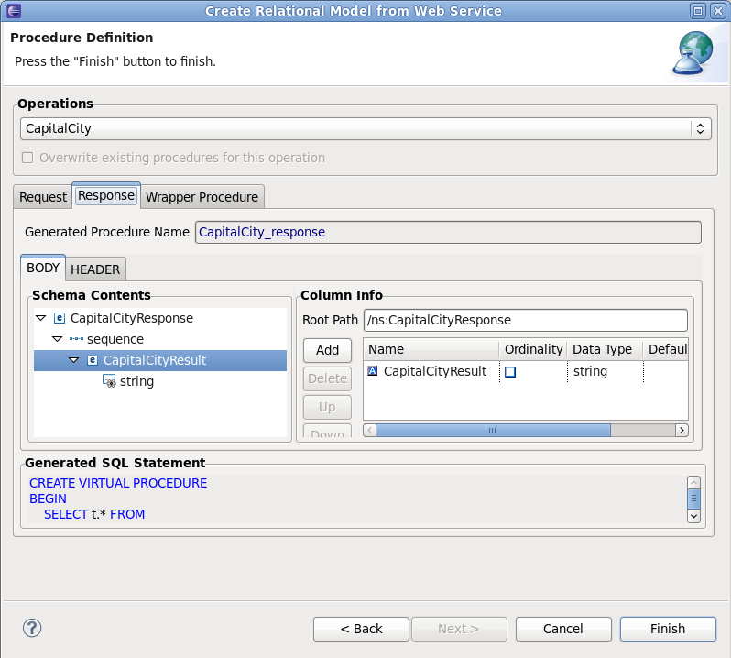
Task: Toggle Ordinality checkbox for CapitalCityResult column
Action: click(x=510, y=372)
